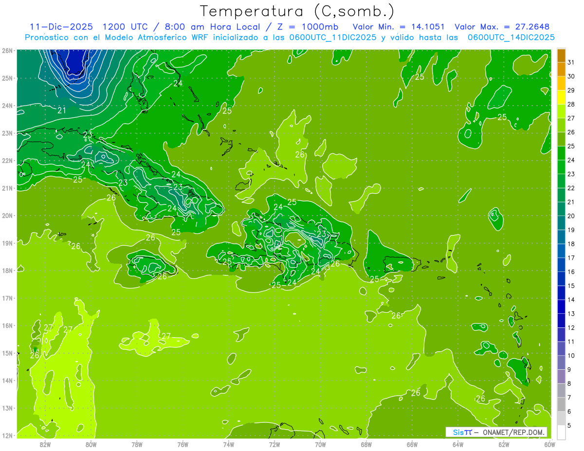Click the color scale value "10"
The width and height of the screenshot is (584, 451).
point(571,356)
